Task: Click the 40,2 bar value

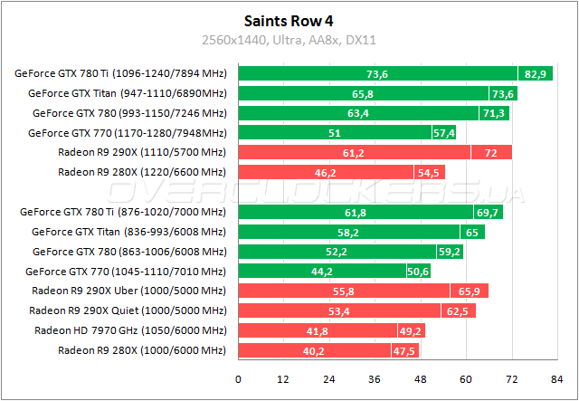Action: [314, 351]
